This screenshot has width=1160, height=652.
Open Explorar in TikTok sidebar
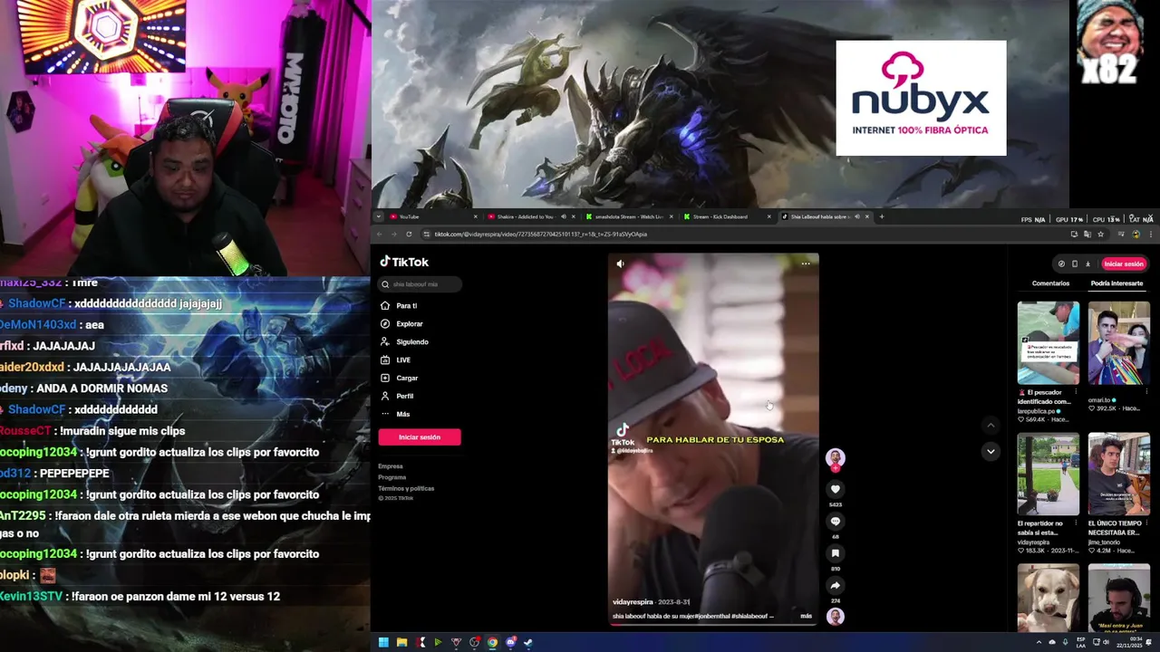point(401,323)
